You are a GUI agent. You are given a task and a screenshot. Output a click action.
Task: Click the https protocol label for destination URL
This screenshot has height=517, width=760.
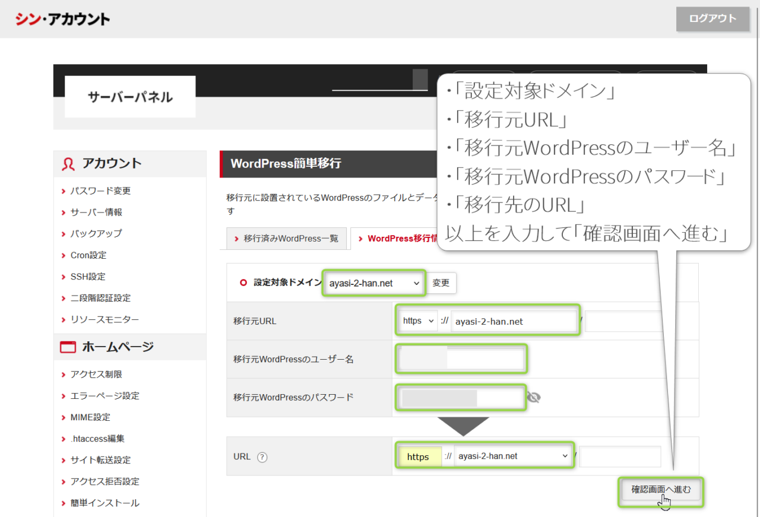pos(419,456)
